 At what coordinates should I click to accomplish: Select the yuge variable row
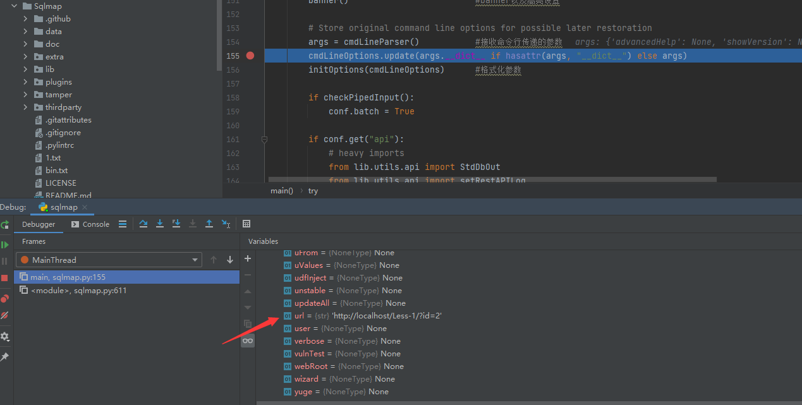(x=528, y=392)
